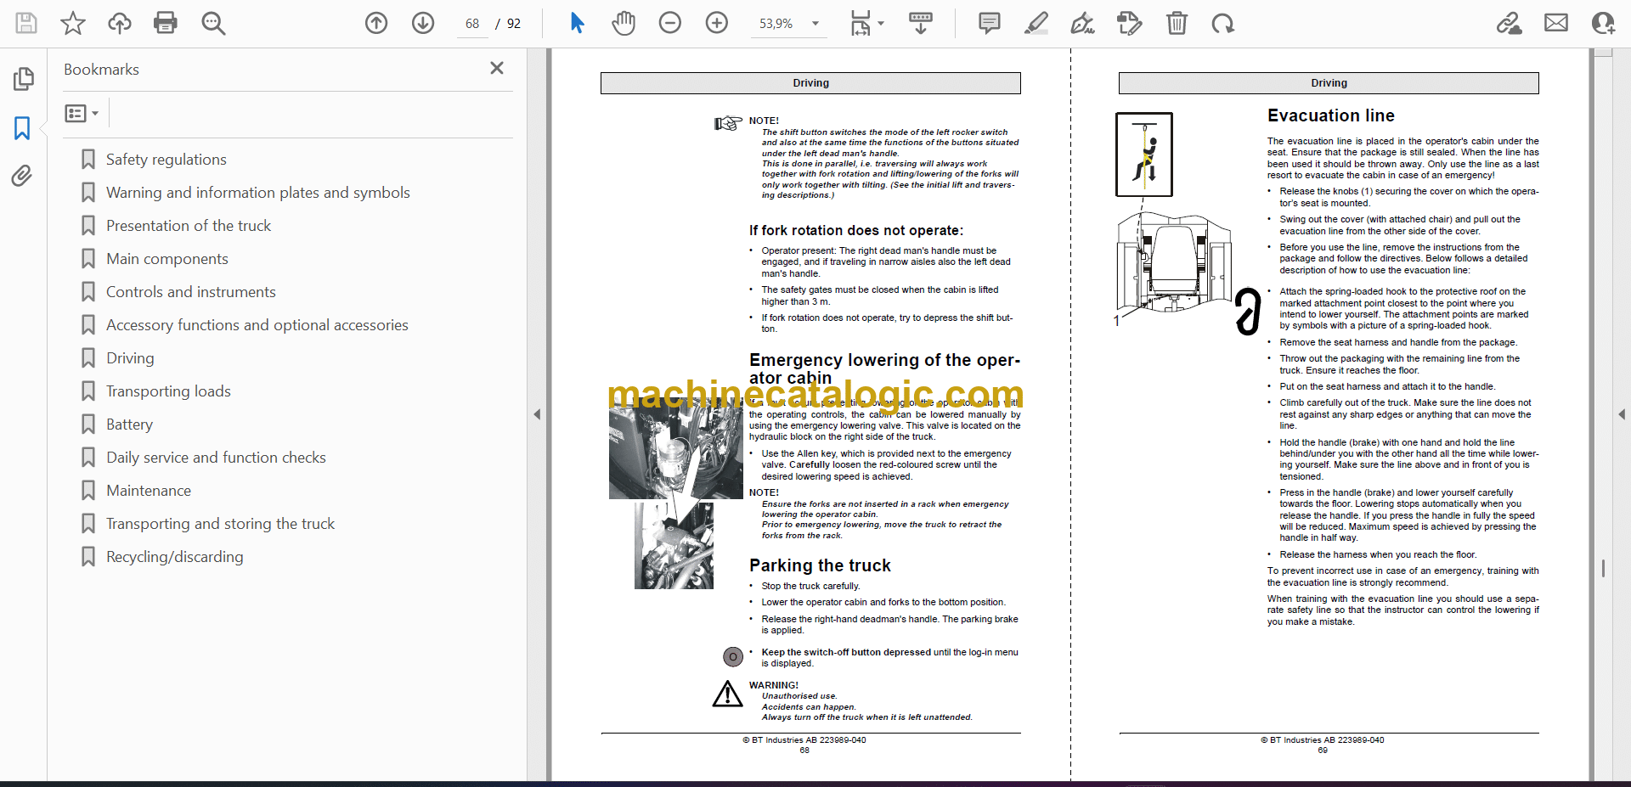
Task: Toggle the Bookmarks side panel icon
Action: click(23, 128)
